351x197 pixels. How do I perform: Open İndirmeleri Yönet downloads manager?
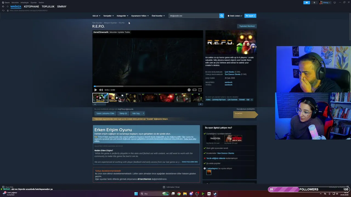coord(171,187)
